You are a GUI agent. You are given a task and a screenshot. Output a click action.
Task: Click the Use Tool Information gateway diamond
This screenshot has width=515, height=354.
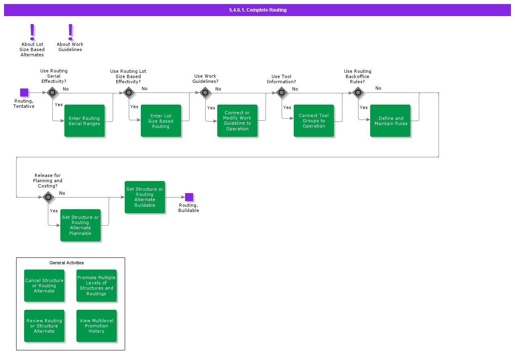tap(282, 93)
